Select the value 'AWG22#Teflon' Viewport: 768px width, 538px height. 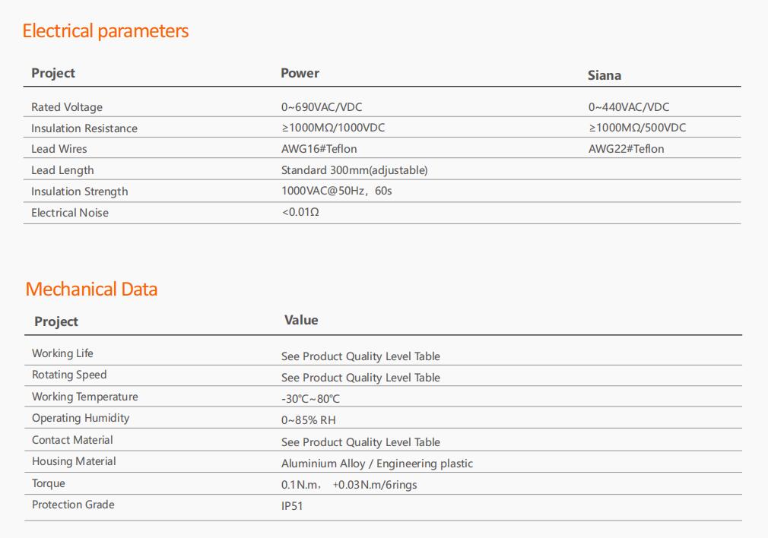point(626,149)
